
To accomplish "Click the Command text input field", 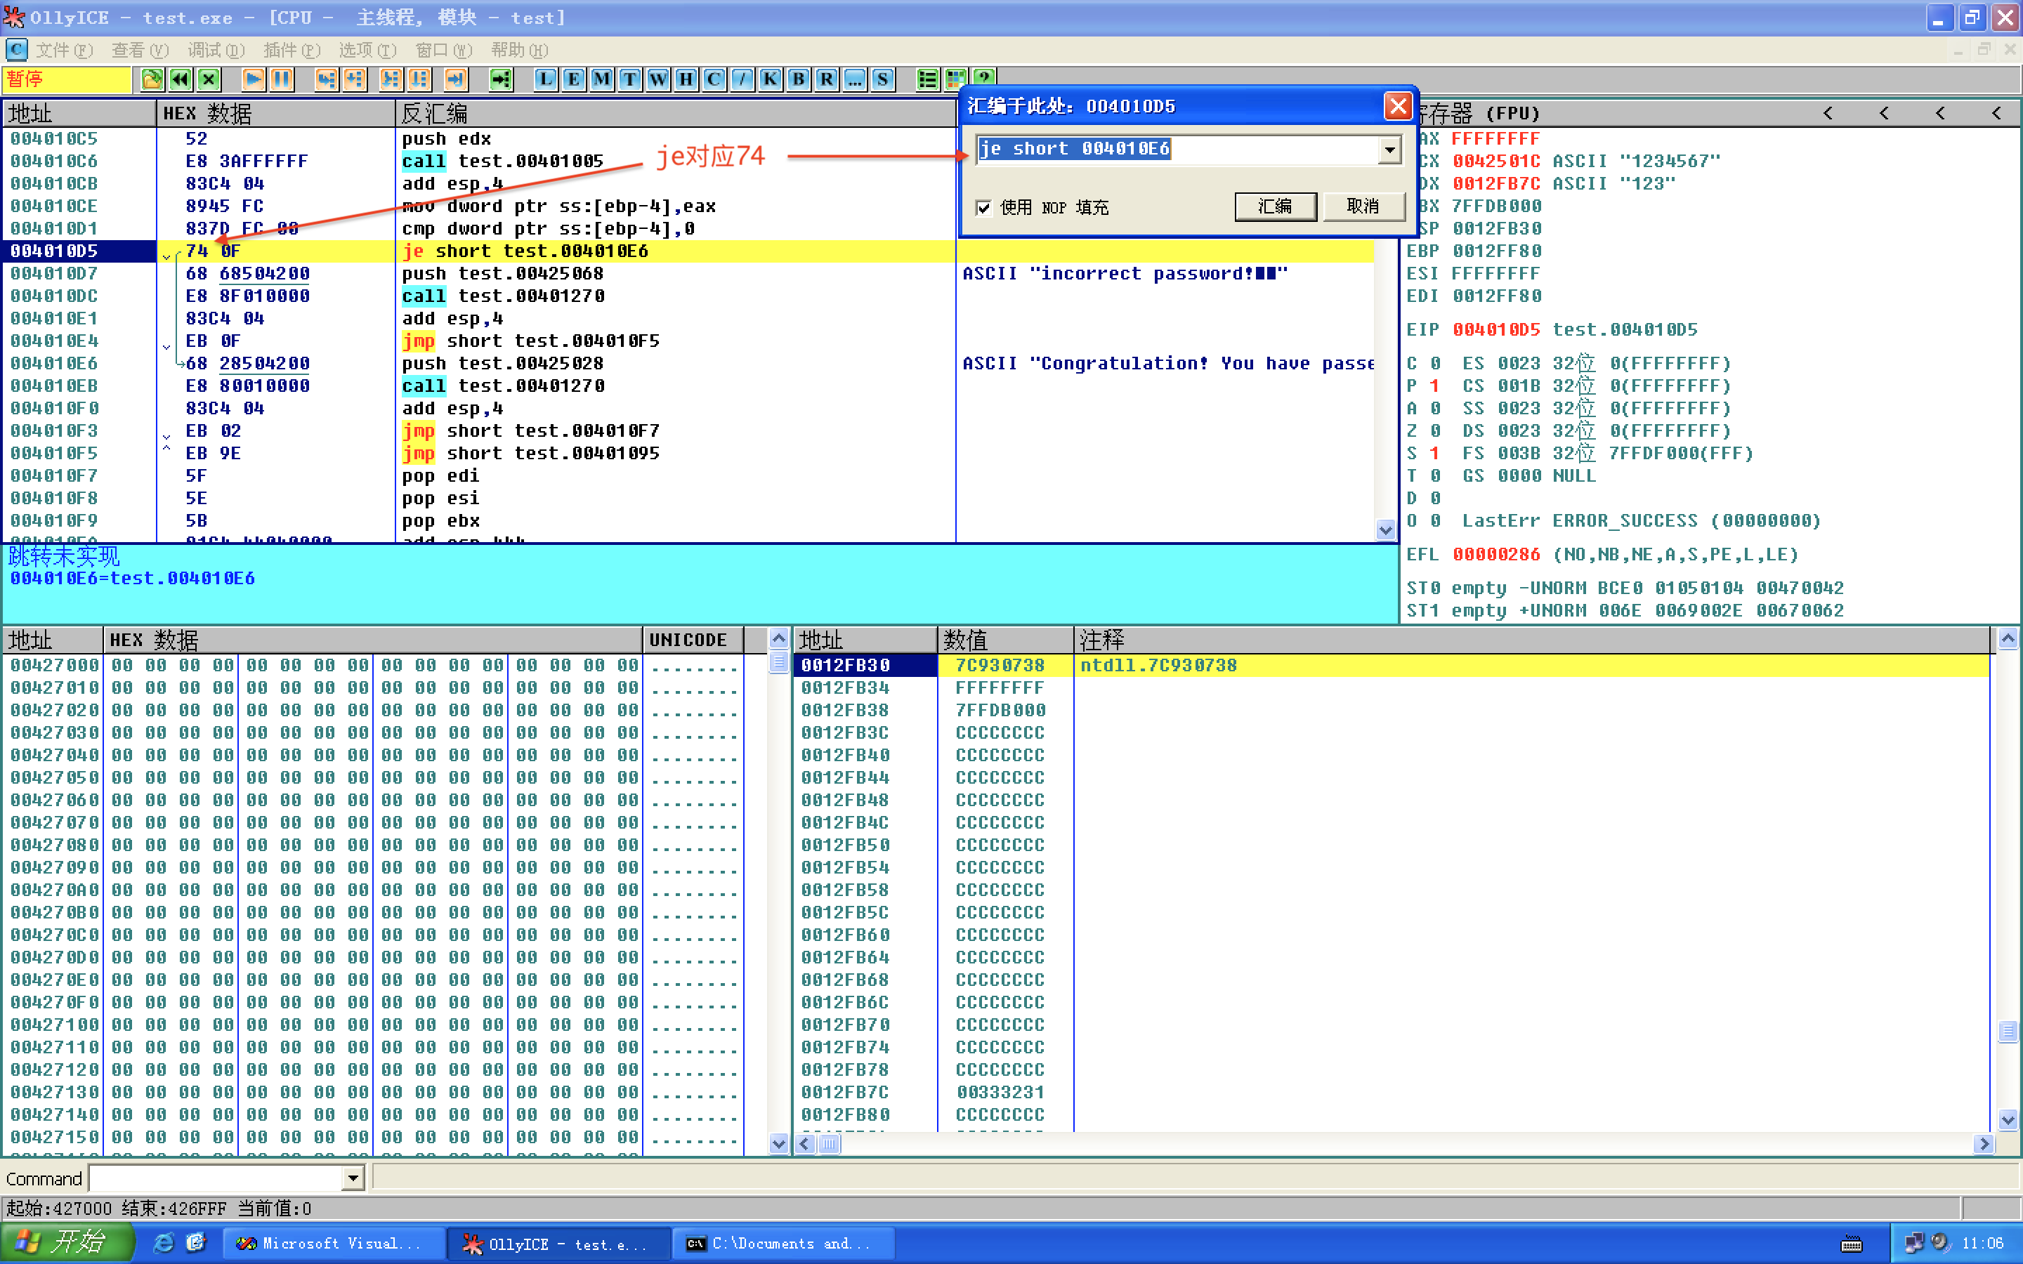I will tap(216, 1179).
